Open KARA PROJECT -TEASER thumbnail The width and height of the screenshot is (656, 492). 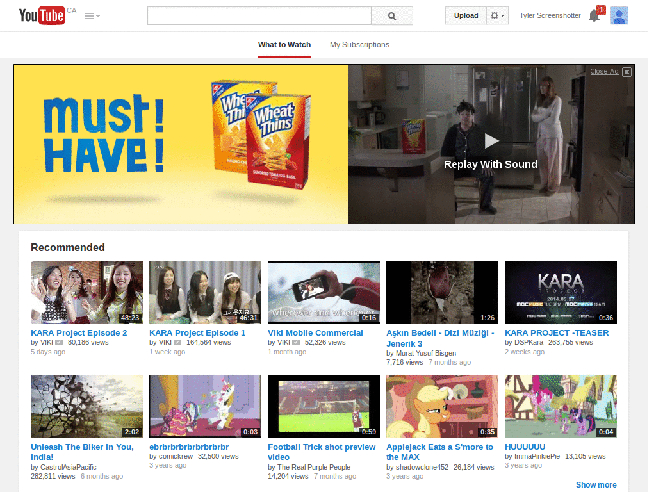561,292
